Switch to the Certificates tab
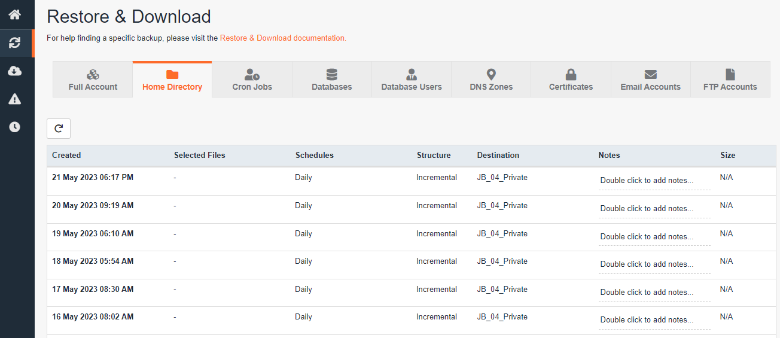The image size is (780, 338). pos(571,80)
